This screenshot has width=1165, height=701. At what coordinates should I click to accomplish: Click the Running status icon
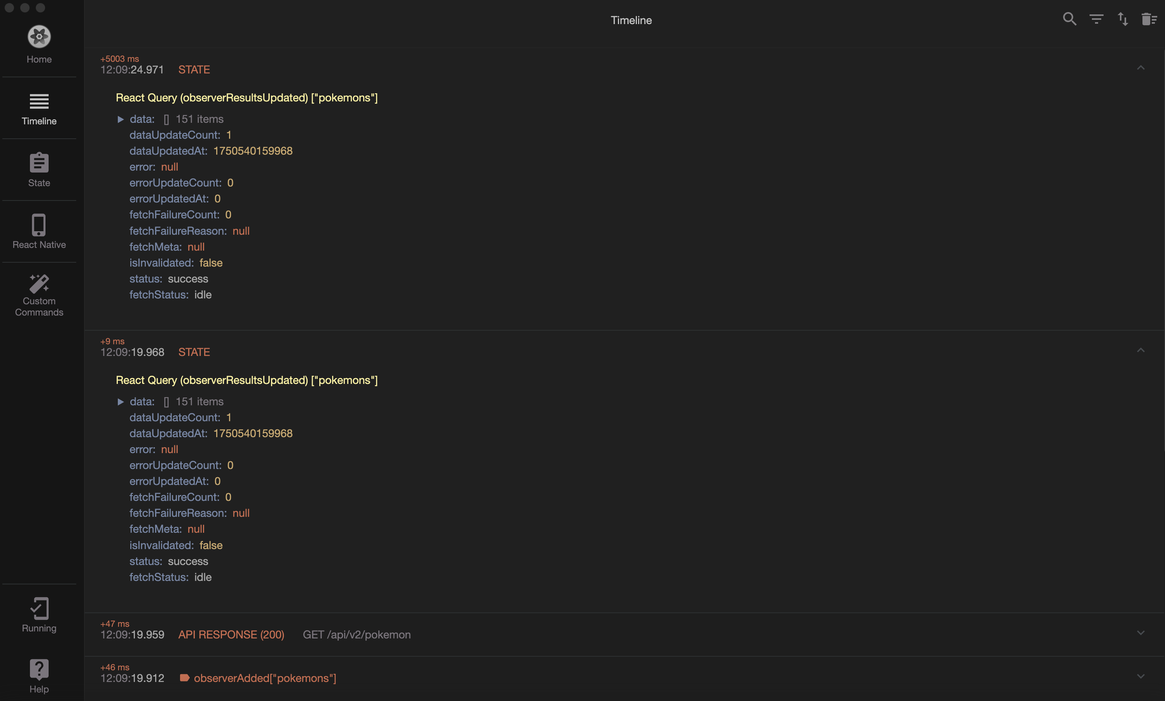coord(39,615)
